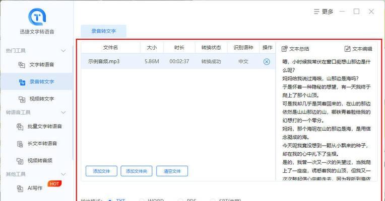Click transcript line 妈妈给我说过海哦
Viewport: 385px width, 201px height.
point(320,78)
